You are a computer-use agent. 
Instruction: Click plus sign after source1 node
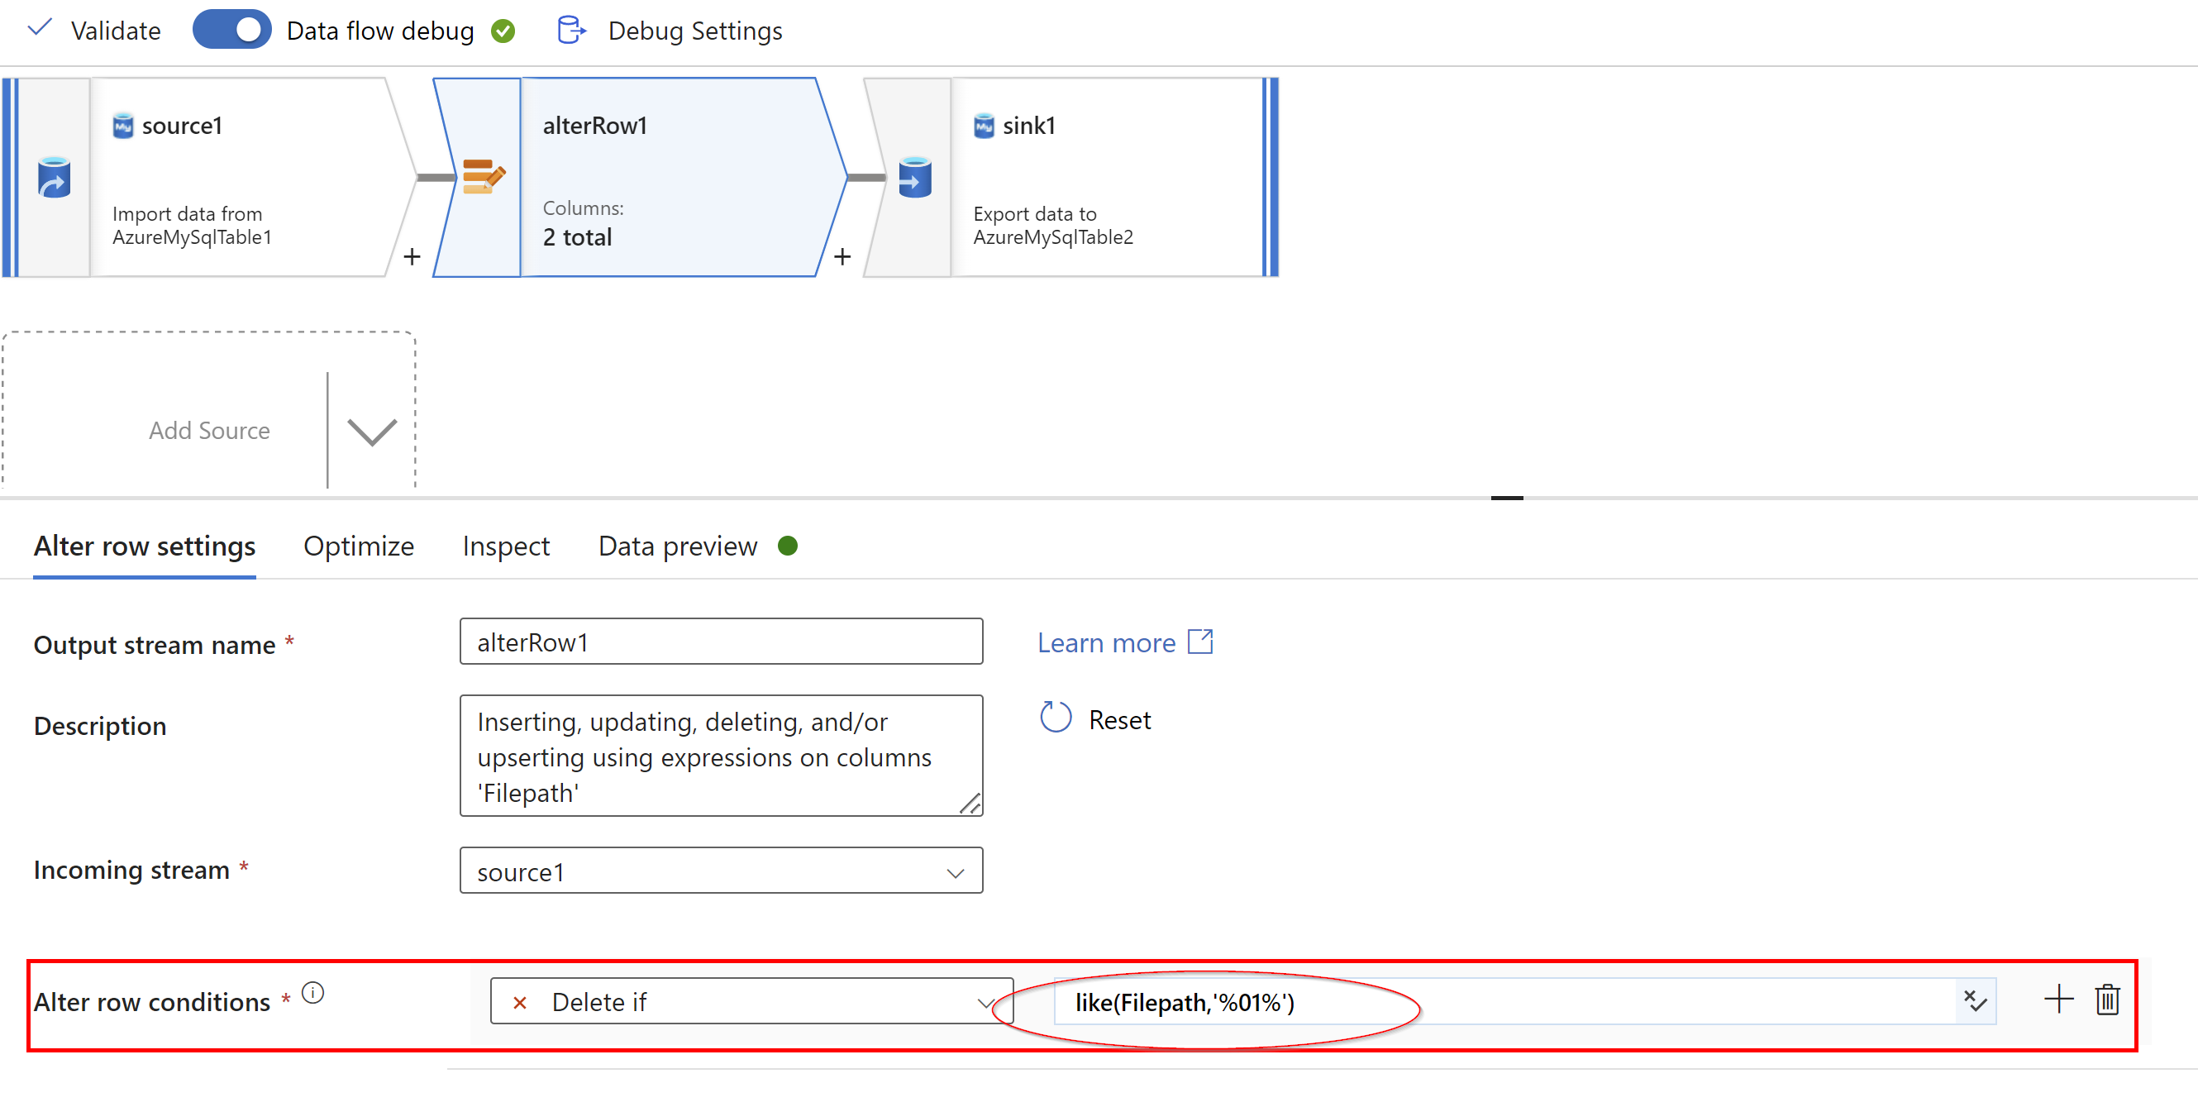[412, 257]
